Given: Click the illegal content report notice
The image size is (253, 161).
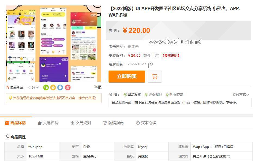Looking at the screenshot, I should tap(54, 98).
